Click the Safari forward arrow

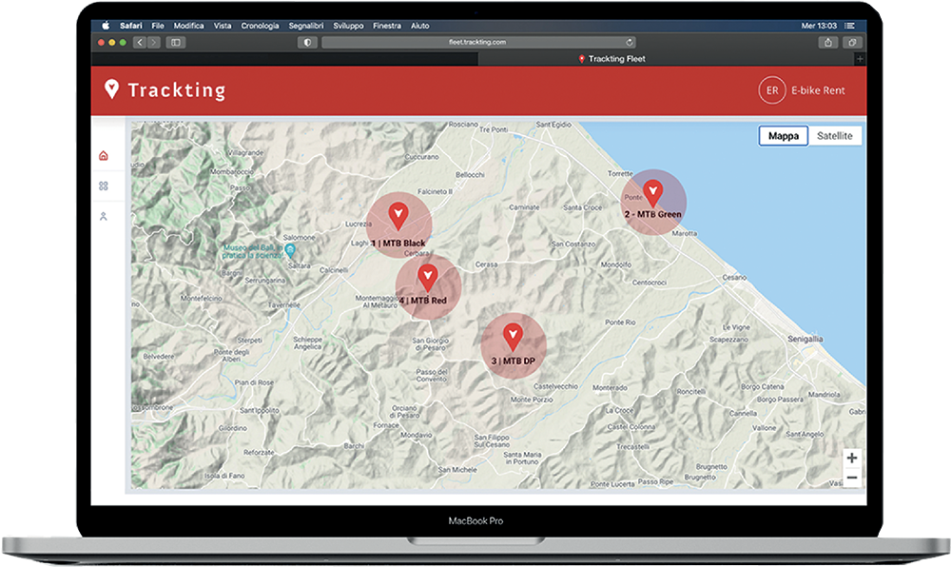(153, 43)
